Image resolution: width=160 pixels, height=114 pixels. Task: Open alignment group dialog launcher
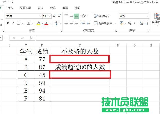pyautogui.click(x=116, y=31)
